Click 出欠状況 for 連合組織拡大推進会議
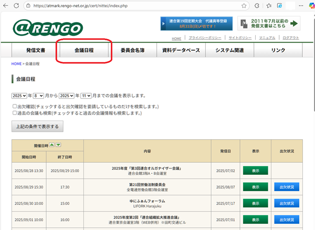315x230 pixels. coord(287,219)
